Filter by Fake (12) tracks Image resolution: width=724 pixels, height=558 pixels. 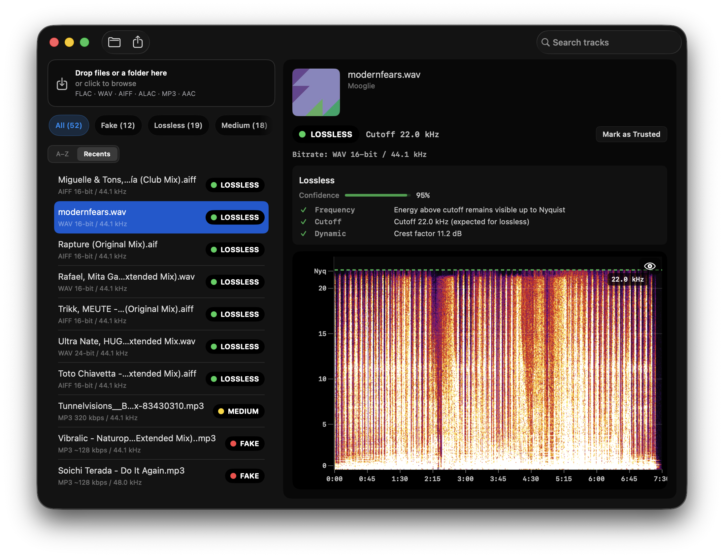pos(118,125)
